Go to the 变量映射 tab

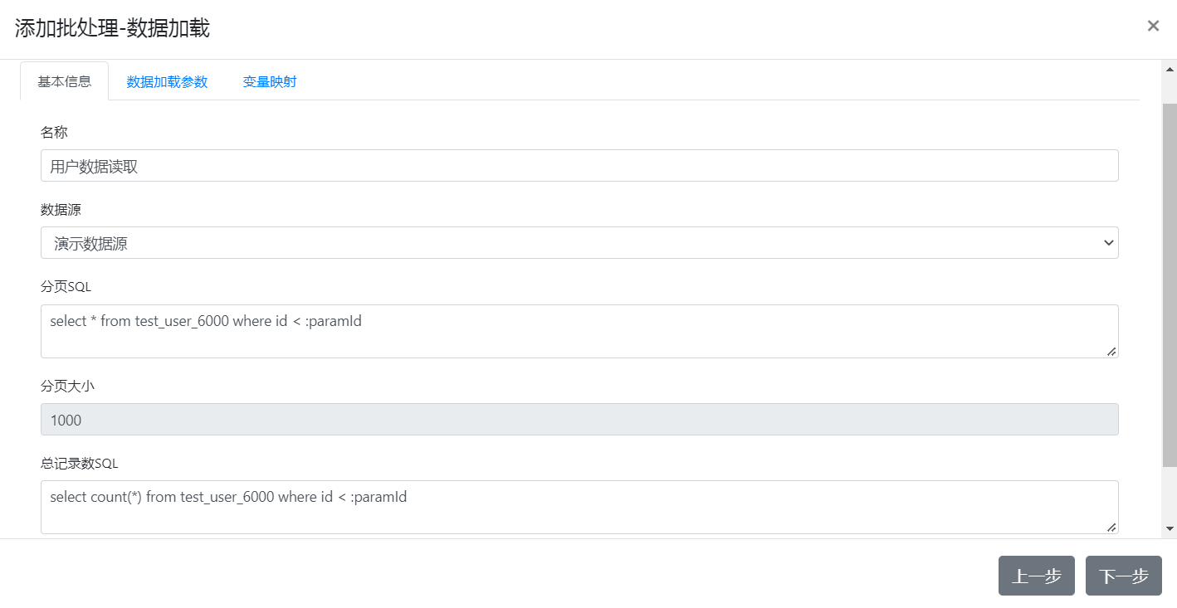(x=270, y=82)
